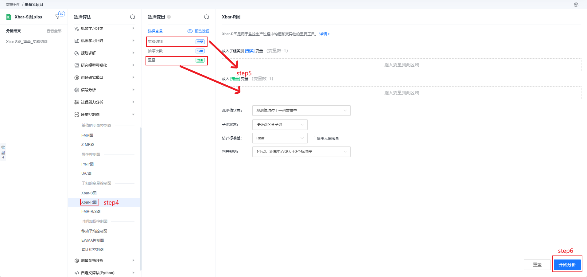
Task: Select the Xbar-R图 algorithm
Action: click(89, 202)
